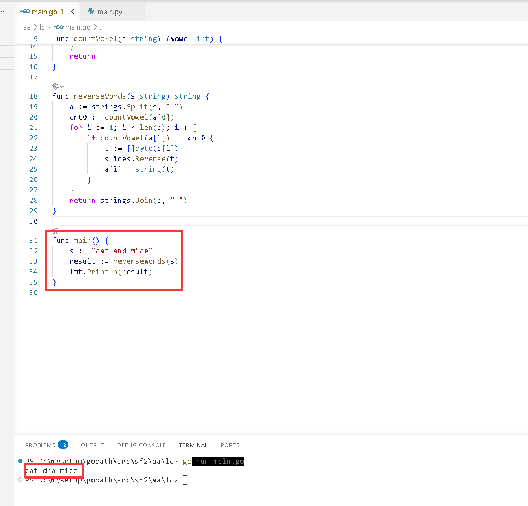Click 'strings.Split' call on line 19
The image size is (528, 506).
119,106
